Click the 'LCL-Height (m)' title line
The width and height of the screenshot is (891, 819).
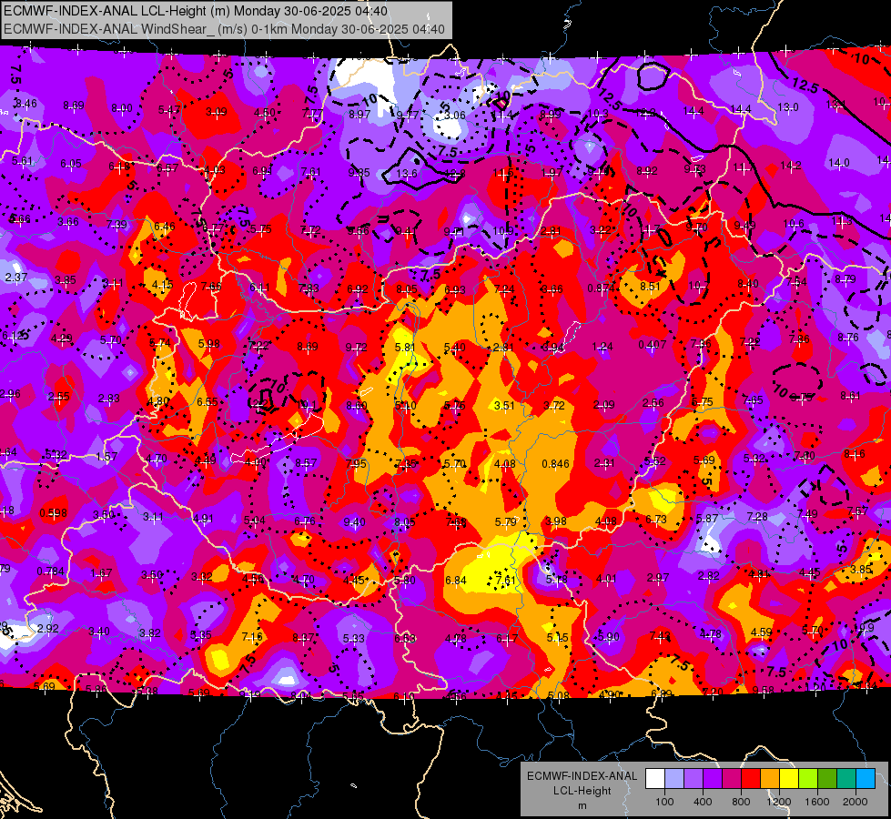[x=196, y=11]
